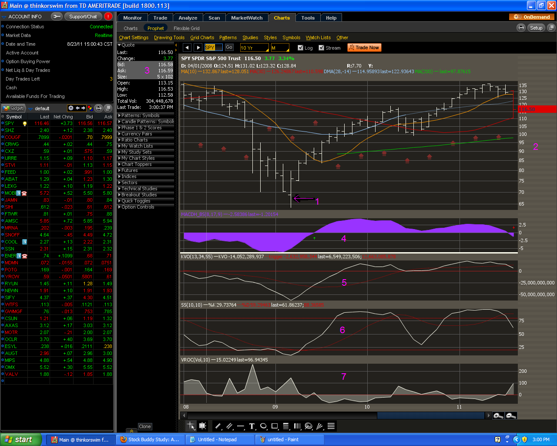
Task: Open watchlist gear settings
Action: pos(71,108)
